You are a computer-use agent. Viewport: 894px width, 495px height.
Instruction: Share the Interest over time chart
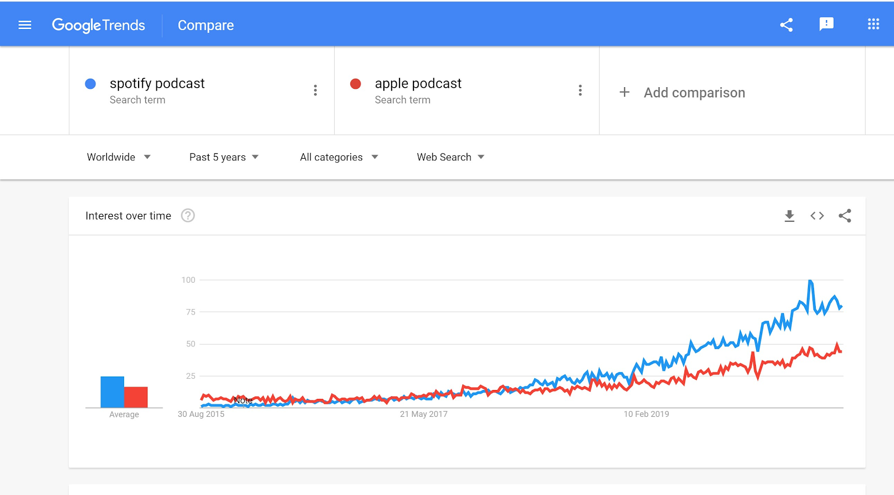click(x=845, y=216)
